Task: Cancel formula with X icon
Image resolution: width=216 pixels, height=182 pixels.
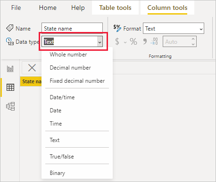Action: [x=32, y=68]
